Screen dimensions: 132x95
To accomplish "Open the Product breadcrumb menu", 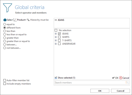I will point(26,20).
